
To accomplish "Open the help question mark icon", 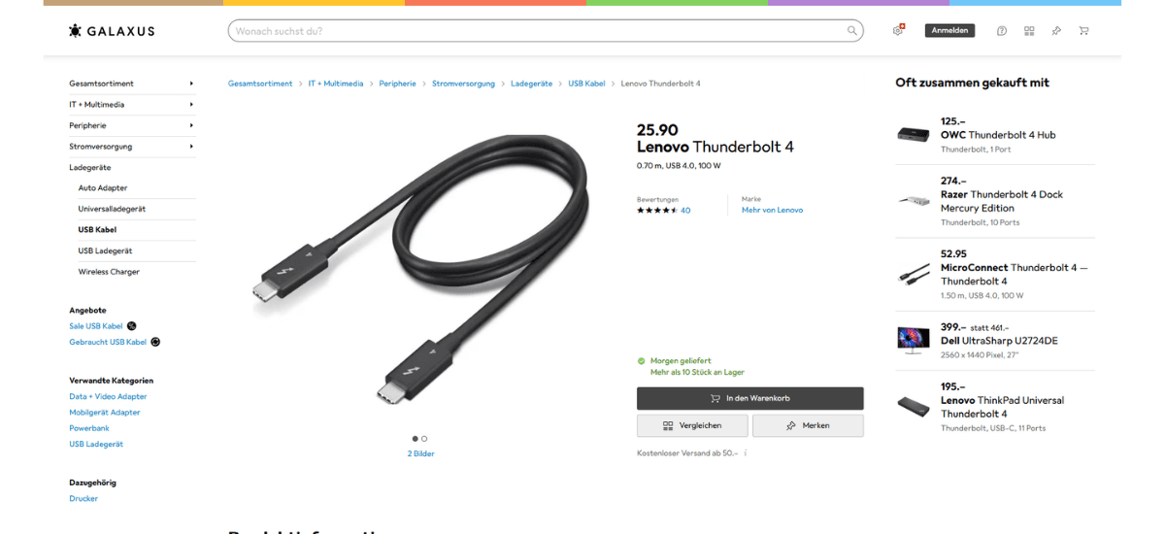I will 1002,31.
